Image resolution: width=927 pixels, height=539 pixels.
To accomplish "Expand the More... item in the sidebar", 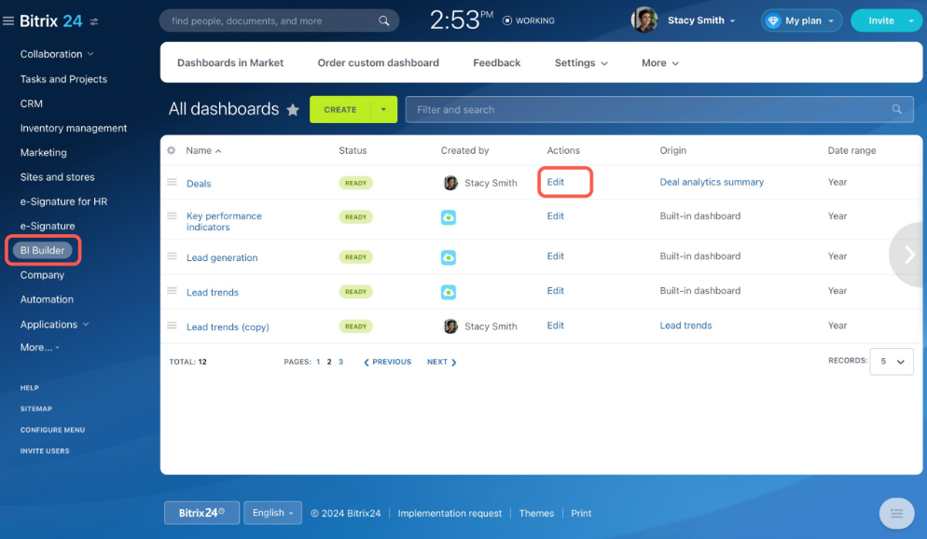I will click(x=38, y=347).
